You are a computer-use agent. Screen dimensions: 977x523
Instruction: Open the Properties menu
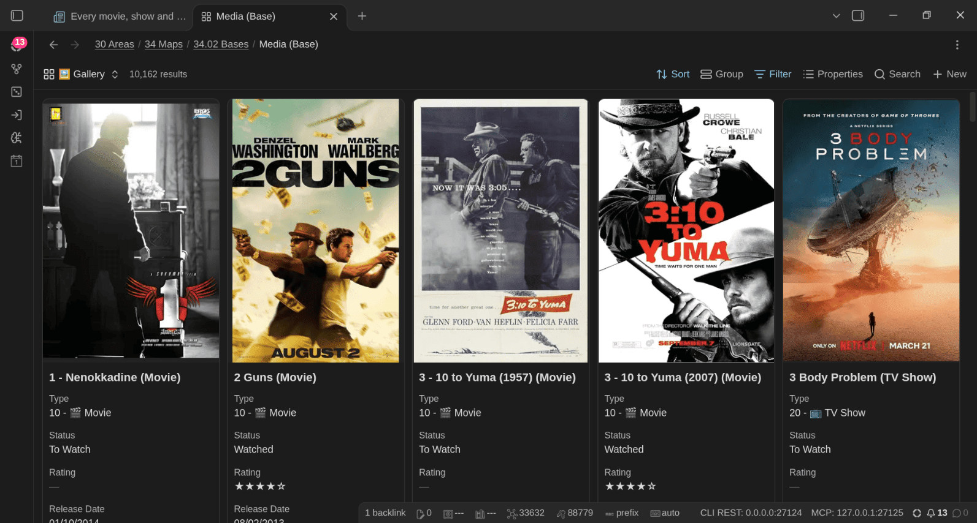[x=833, y=74]
